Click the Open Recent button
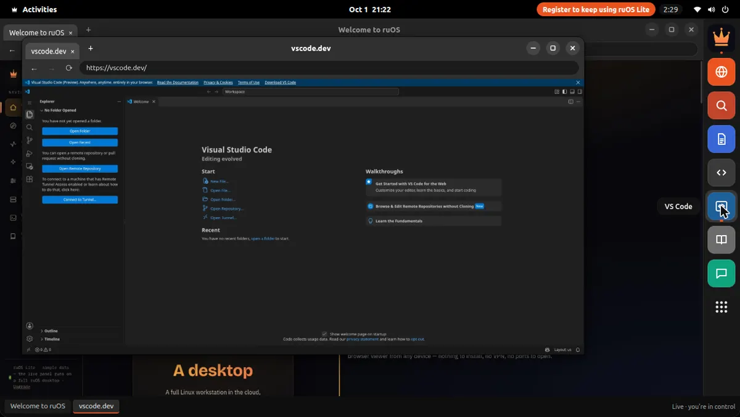This screenshot has width=740, height=417. [80, 142]
